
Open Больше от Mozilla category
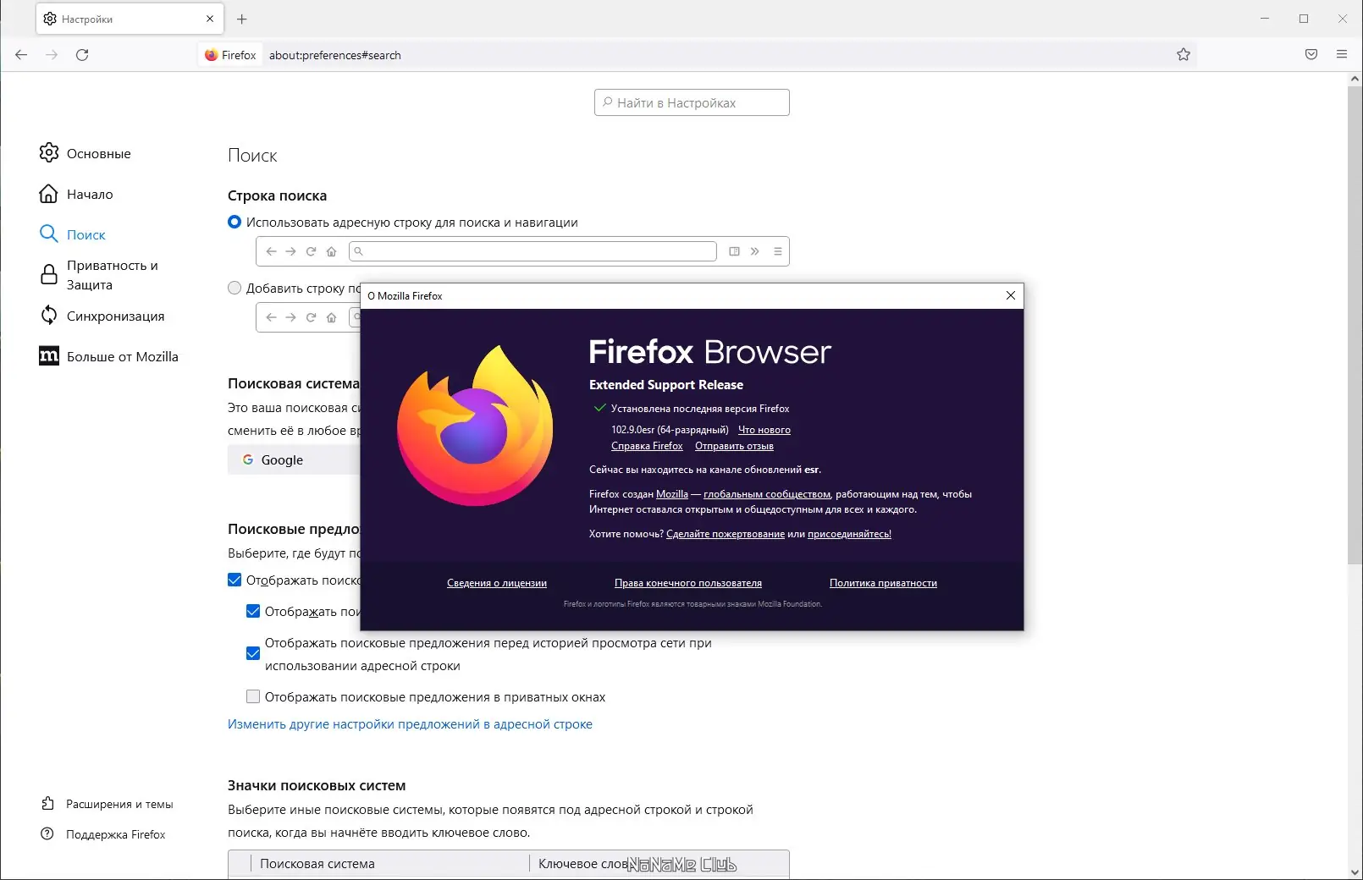(x=109, y=356)
